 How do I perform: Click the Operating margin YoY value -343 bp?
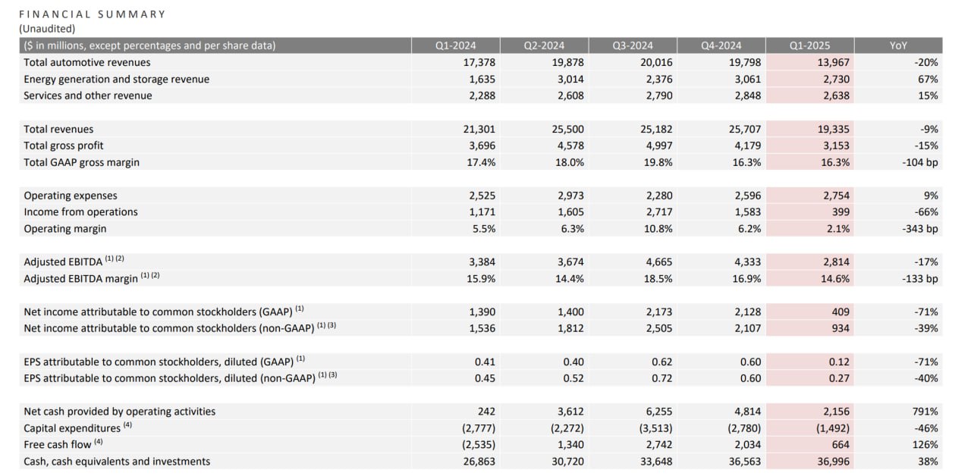[x=920, y=229]
